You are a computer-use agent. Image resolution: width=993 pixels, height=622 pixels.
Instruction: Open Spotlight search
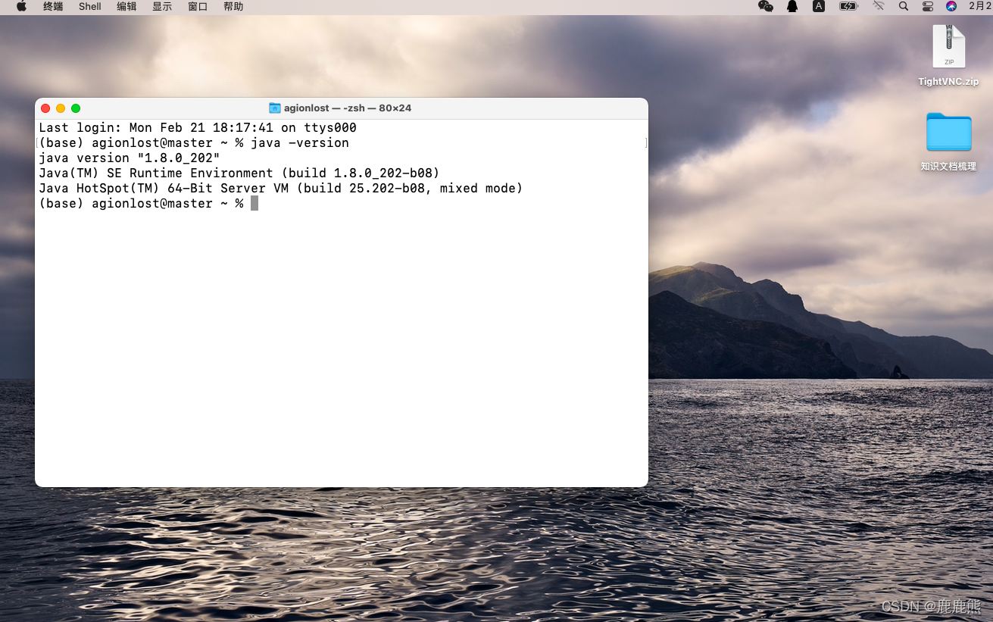904,6
